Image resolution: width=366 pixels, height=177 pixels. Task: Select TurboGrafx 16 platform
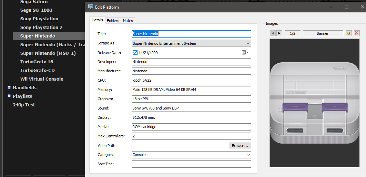point(37,62)
